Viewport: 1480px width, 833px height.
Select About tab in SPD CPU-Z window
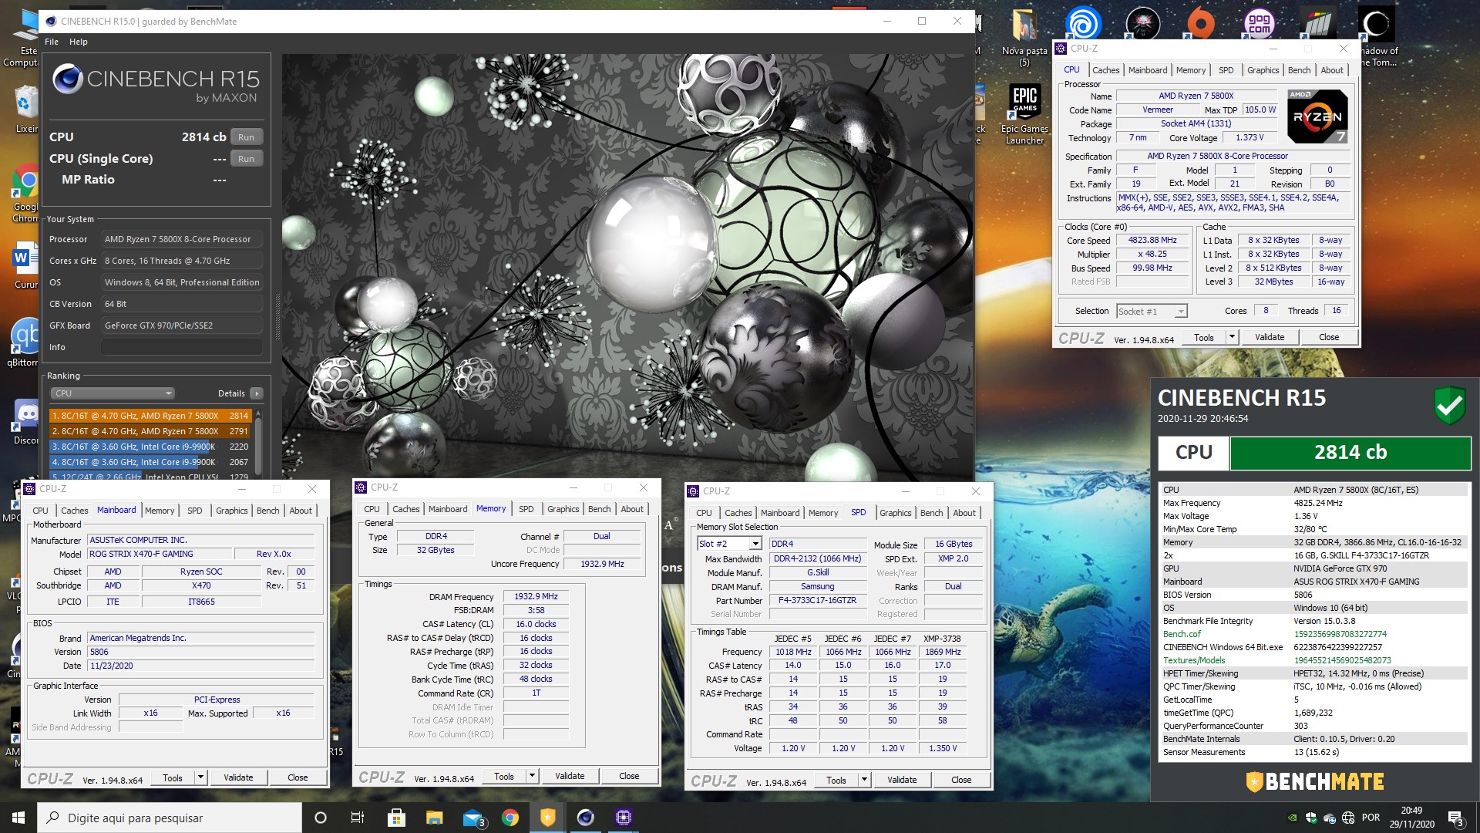tap(964, 513)
